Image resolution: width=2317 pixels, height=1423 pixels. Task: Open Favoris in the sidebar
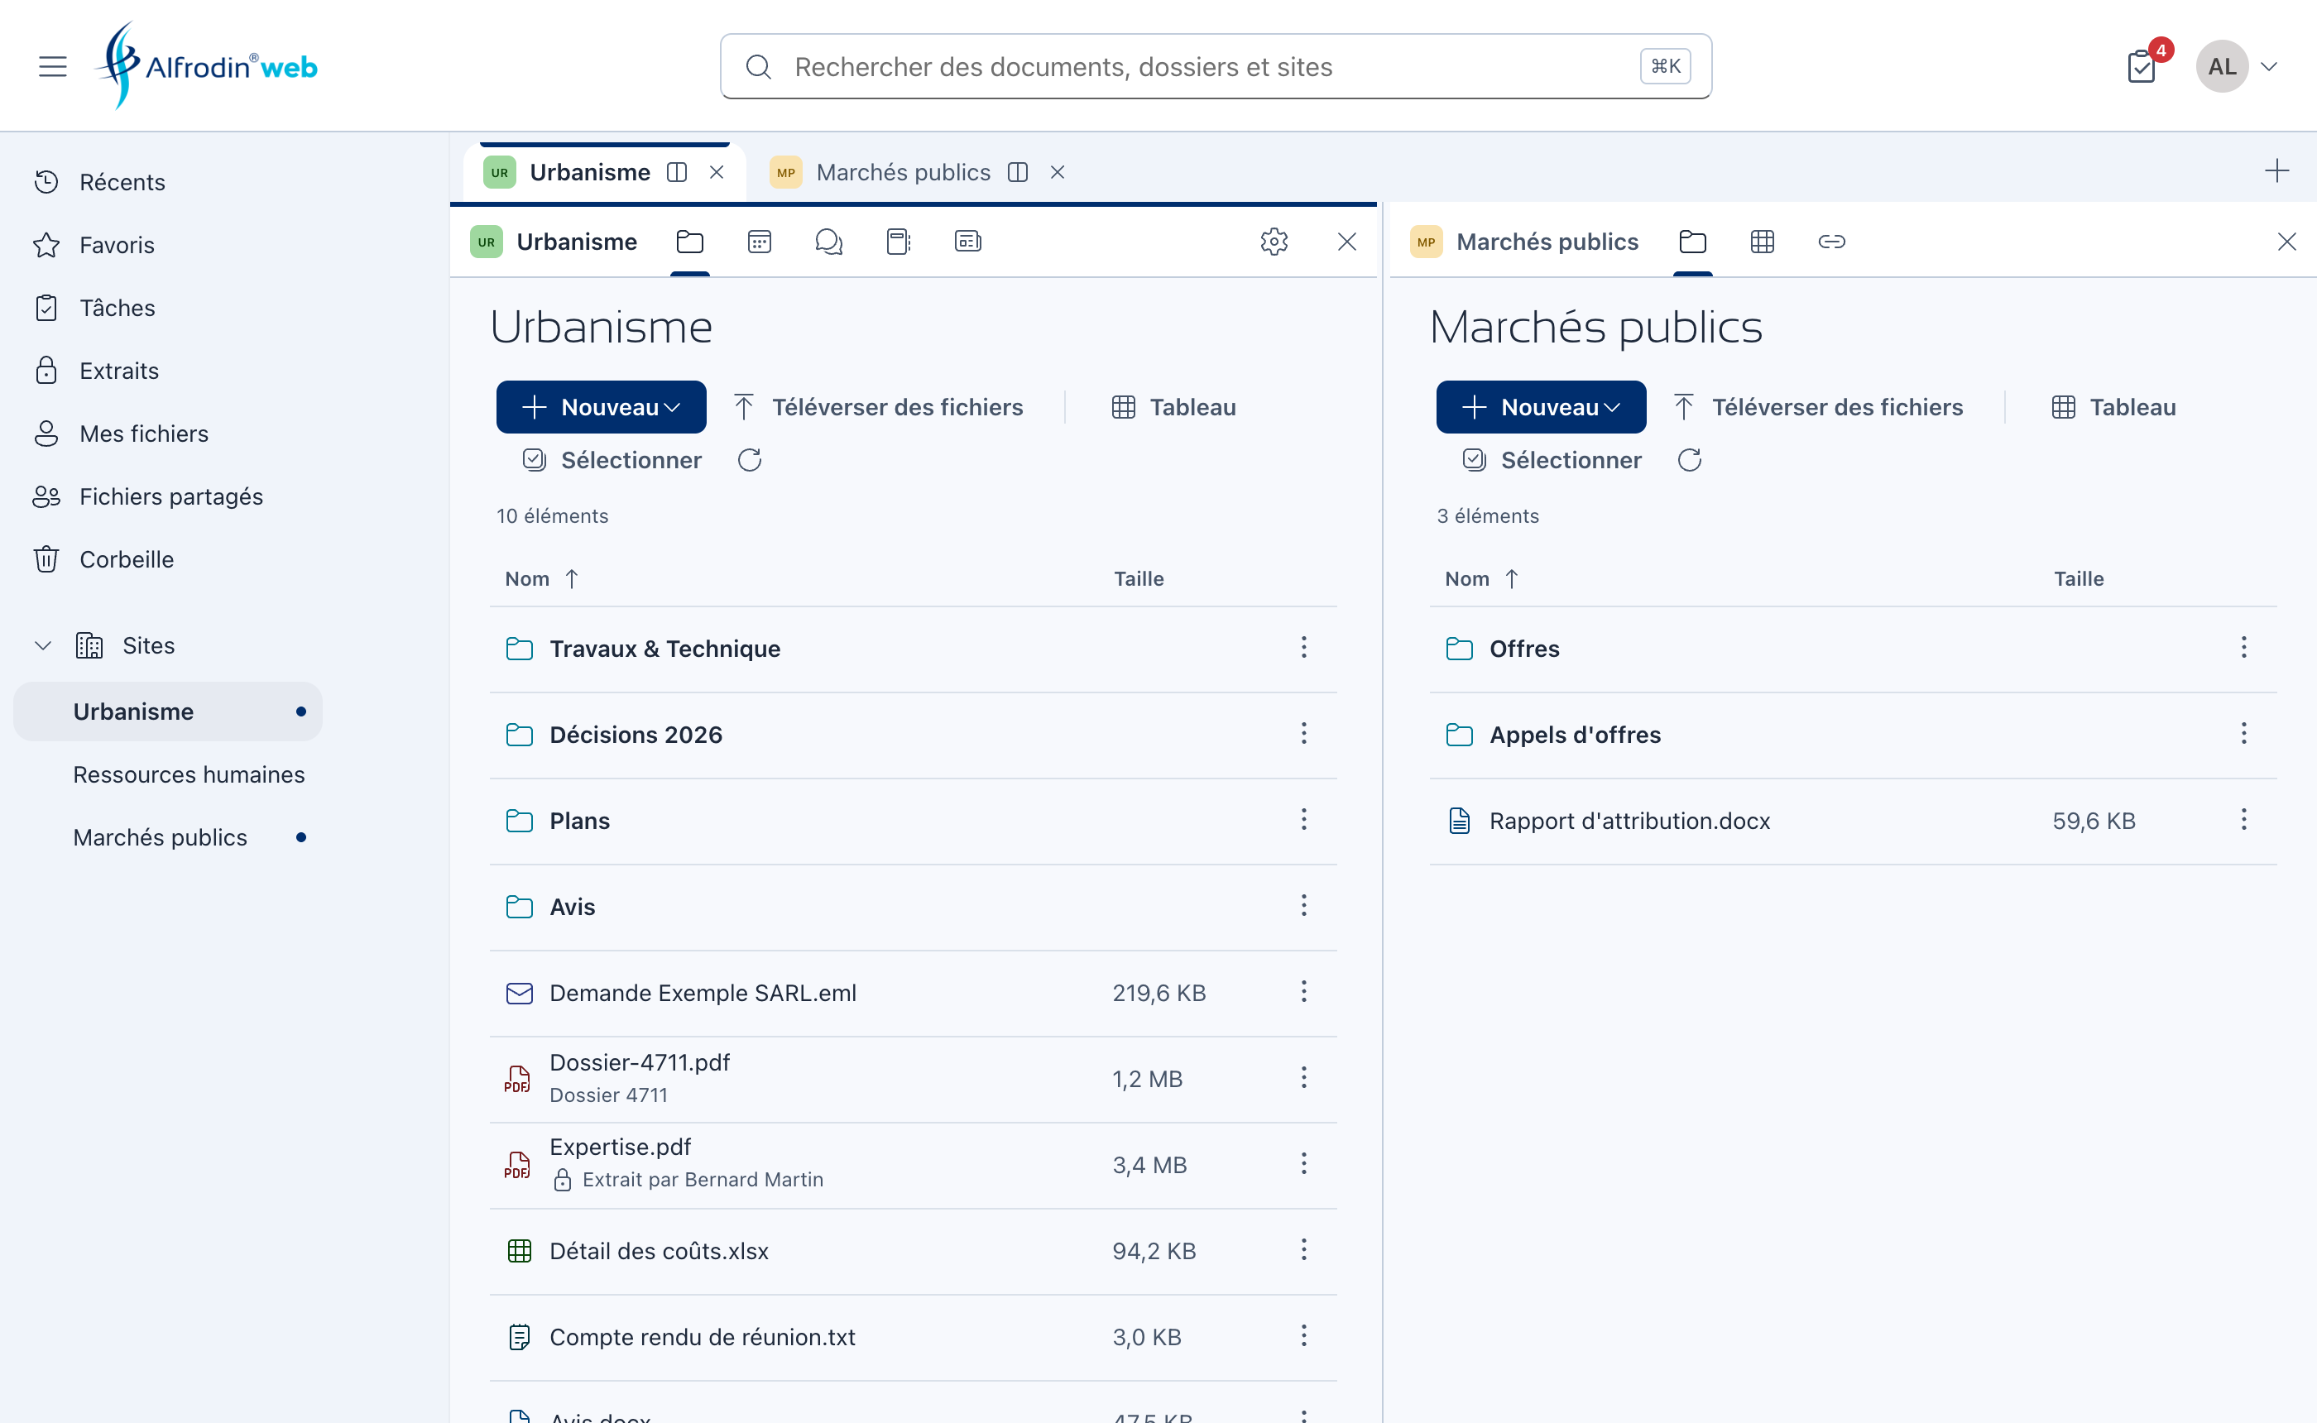point(94,245)
